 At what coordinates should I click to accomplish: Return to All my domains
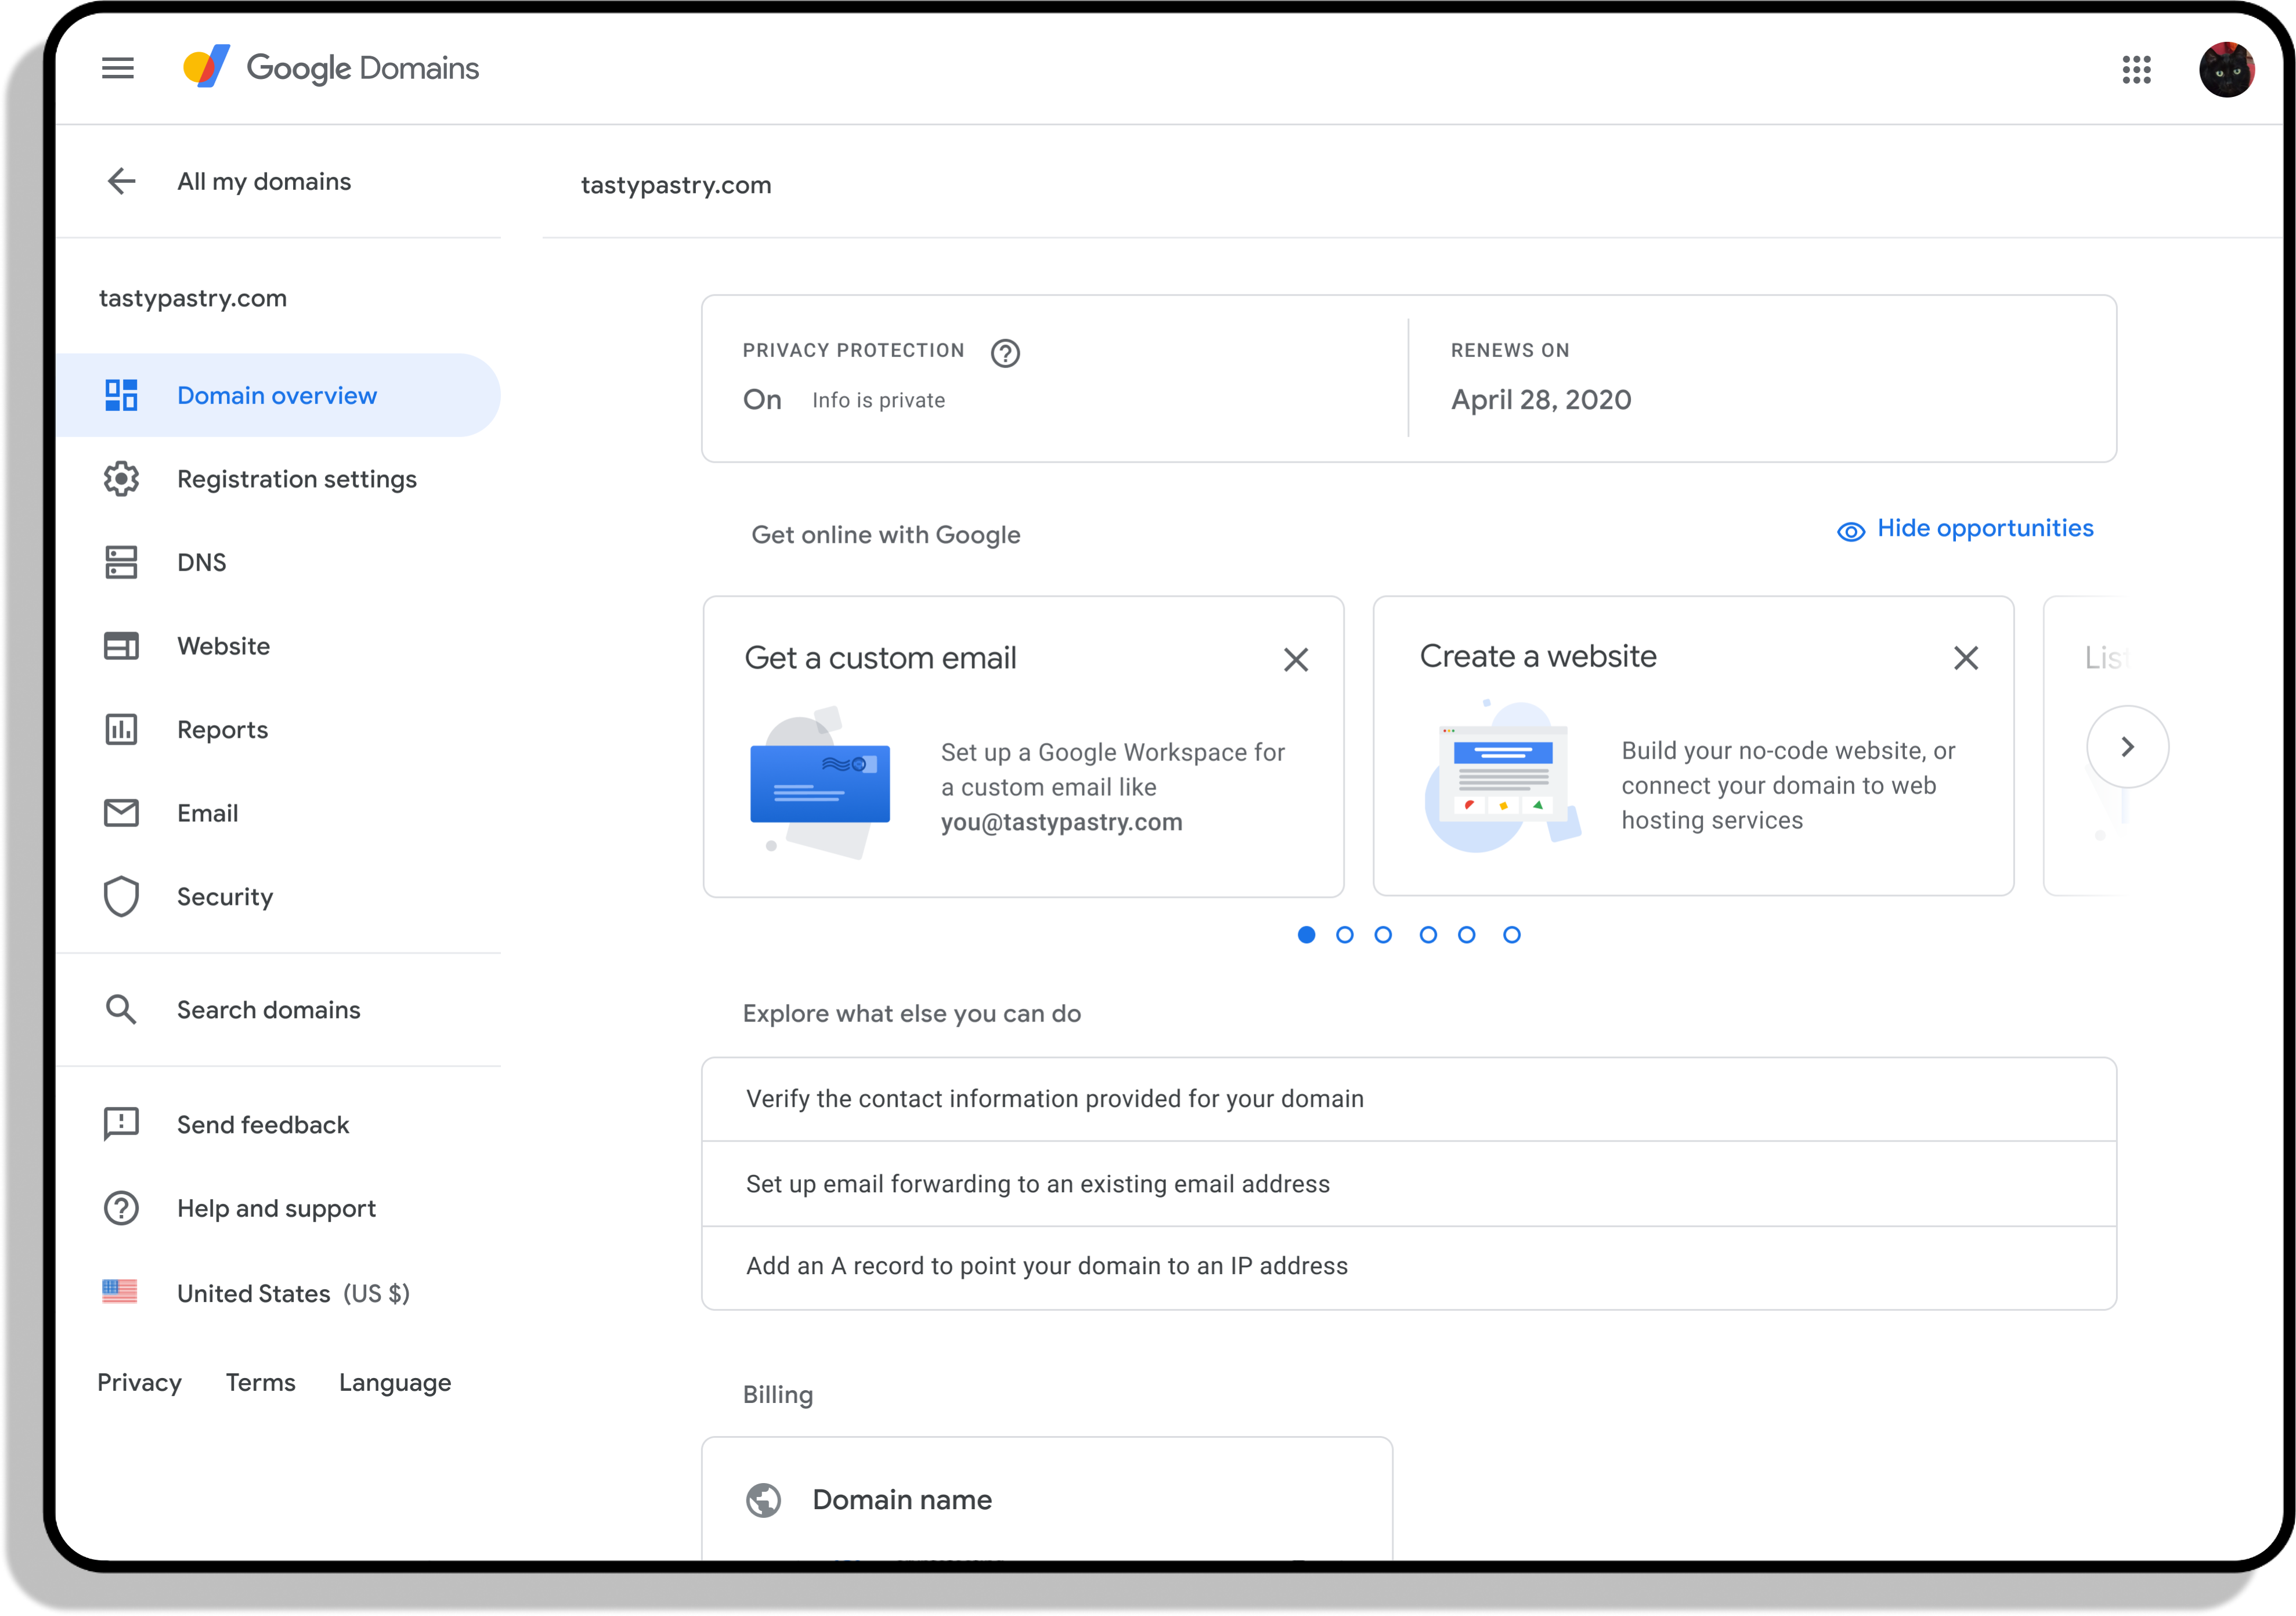tap(264, 181)
